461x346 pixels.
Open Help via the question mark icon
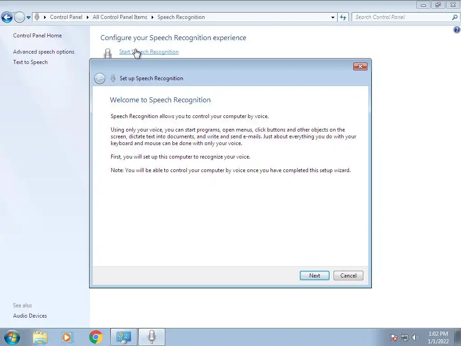457,30
